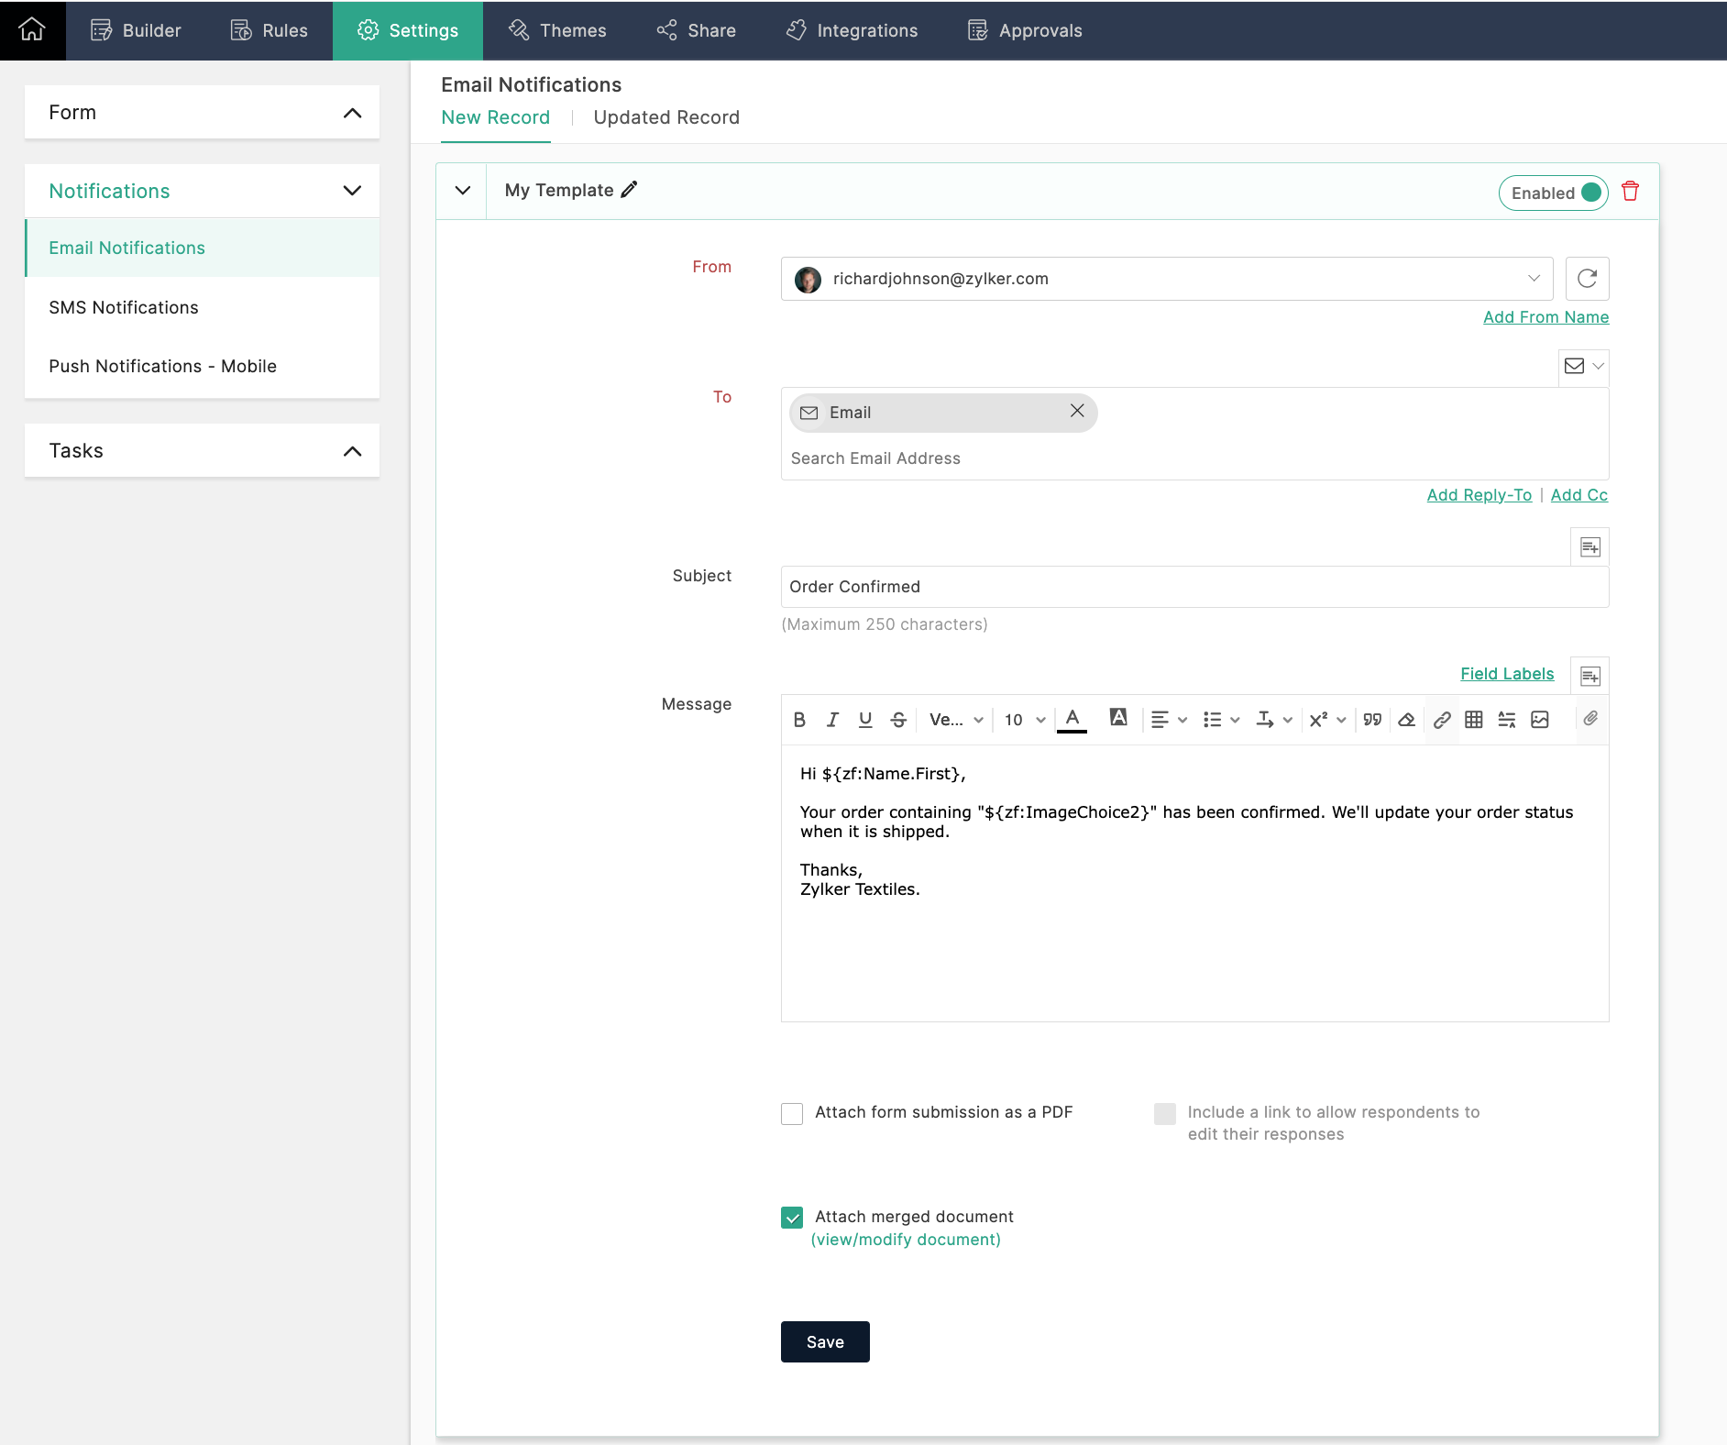The width and height of the screenshot is (1727, 1445).
Task: Expand the Tasks section
Action: point(202,450)
